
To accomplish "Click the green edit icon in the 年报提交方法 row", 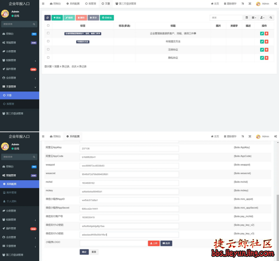I will pyautogui.click(x=262, y=42).
